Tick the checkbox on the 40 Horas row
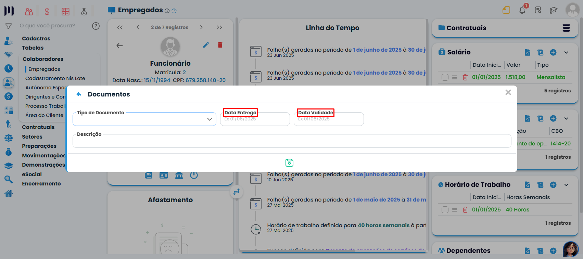583x259 pixels. pyautogui.click(x=445, y=210)
